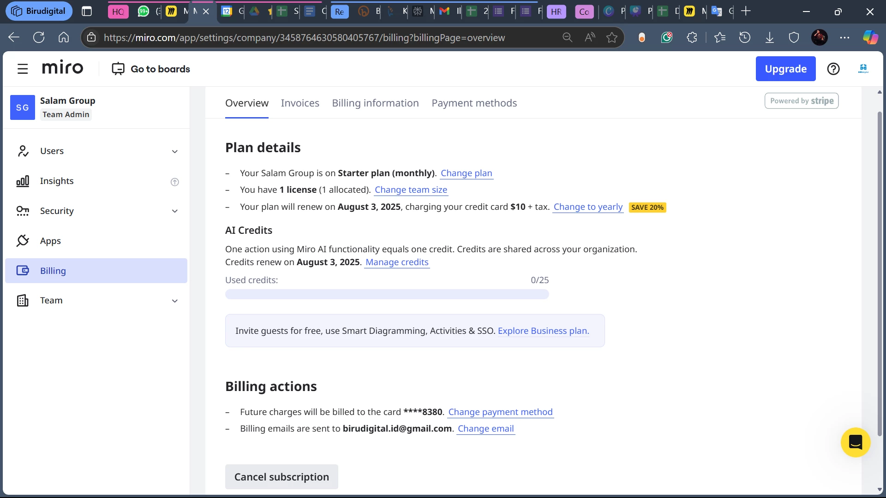The image size is (886, 498).
Task: Switch to the Overview tab
Action: 247,103
